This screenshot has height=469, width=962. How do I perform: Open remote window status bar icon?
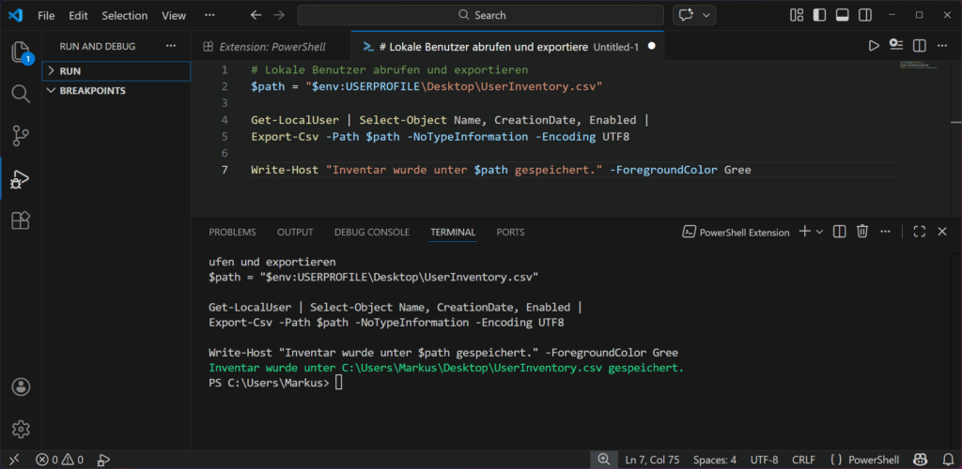click(x=13, y=460)
